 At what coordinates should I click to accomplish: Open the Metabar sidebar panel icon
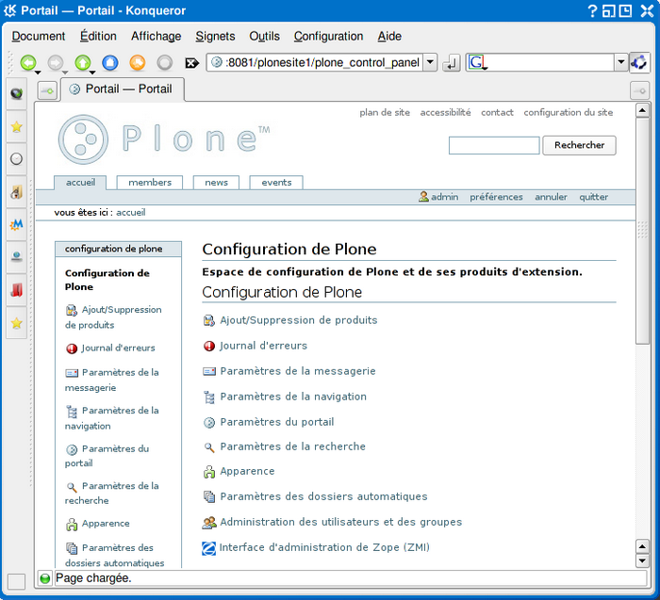(x=16, y=224)
